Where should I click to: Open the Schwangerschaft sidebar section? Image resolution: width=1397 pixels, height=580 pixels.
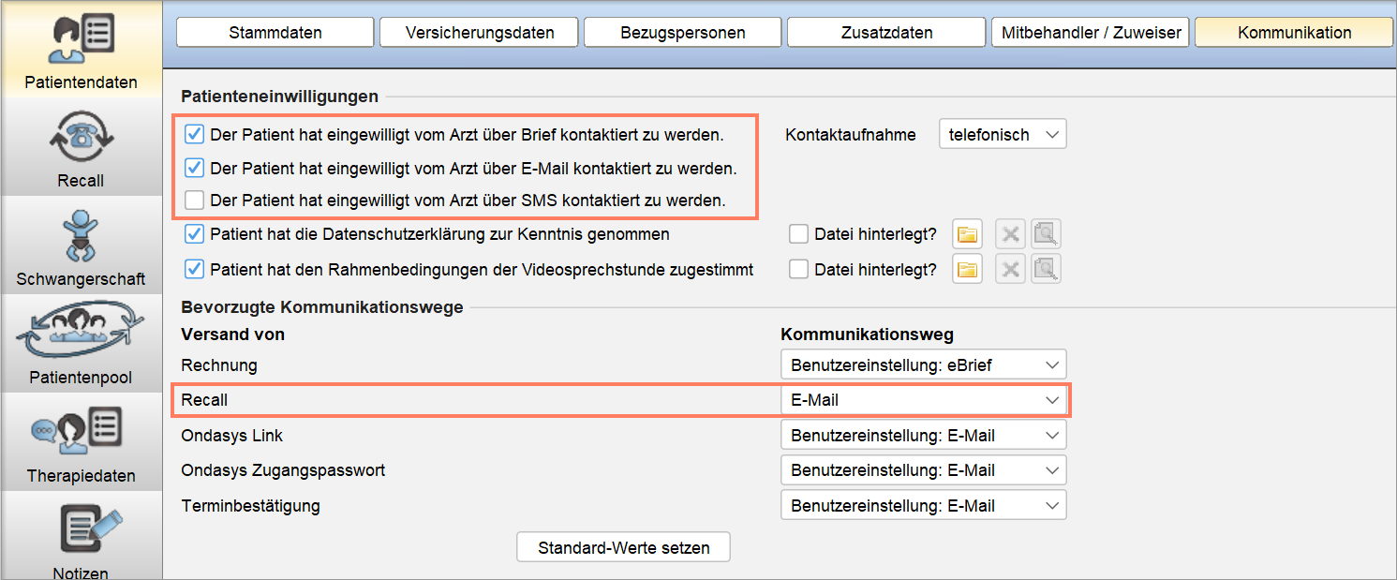(81, 245)
